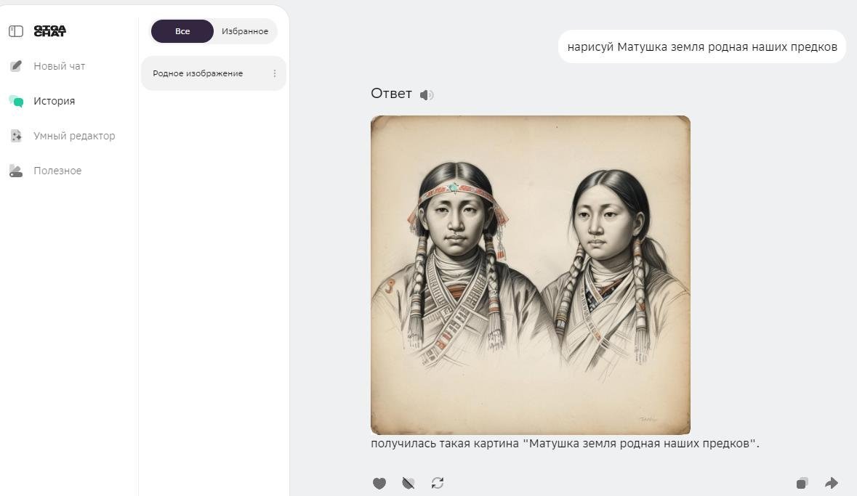Select Умный редактор in sidebar
The image size is (857, 496).
pos(74,136)
